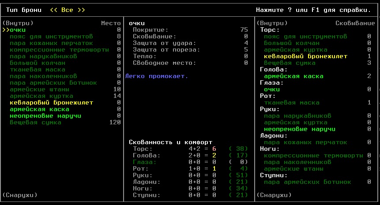Select пара наколенников in left list
The width and height of the screenshot is (380, 205).
coord(43,76)
